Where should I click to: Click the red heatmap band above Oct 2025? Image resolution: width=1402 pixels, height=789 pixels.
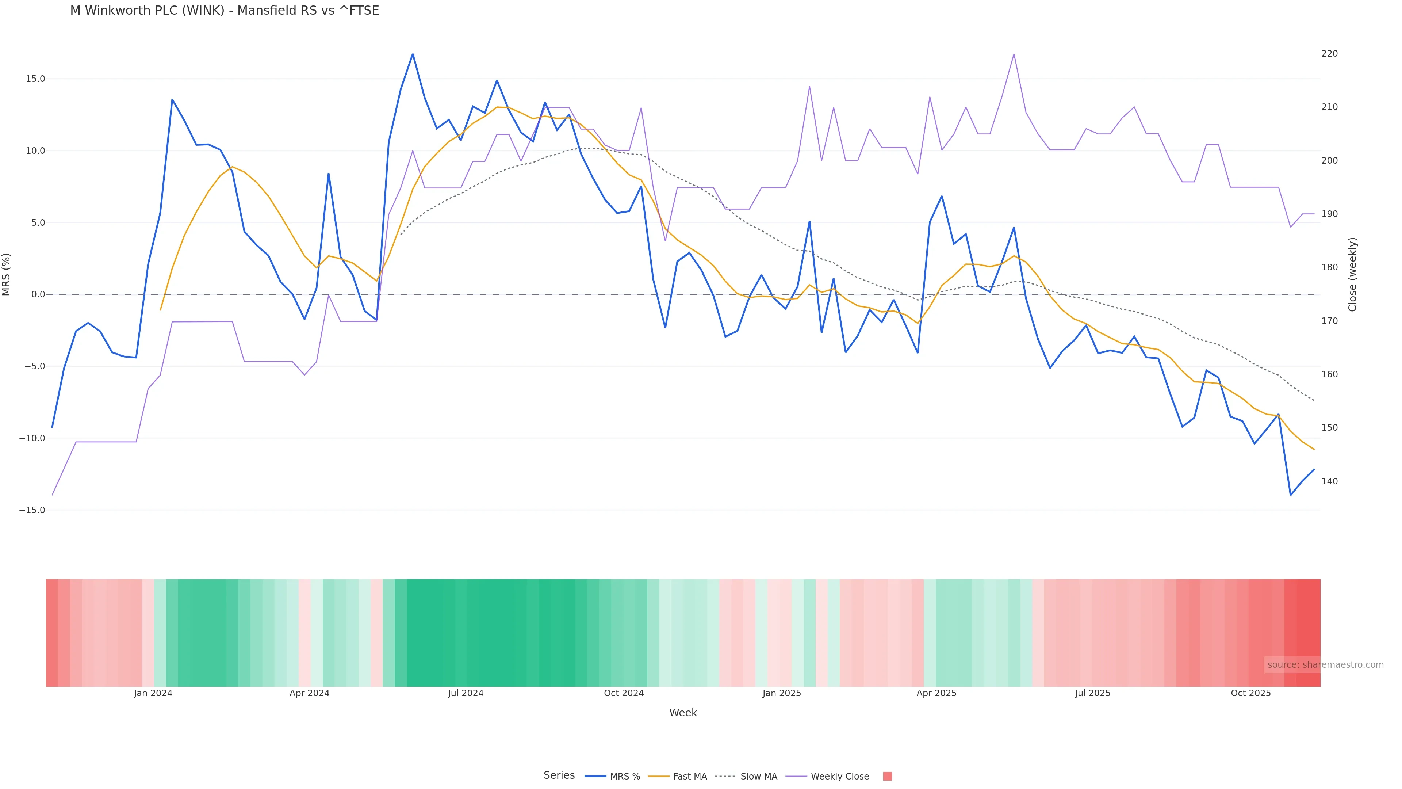[1251, 632]
